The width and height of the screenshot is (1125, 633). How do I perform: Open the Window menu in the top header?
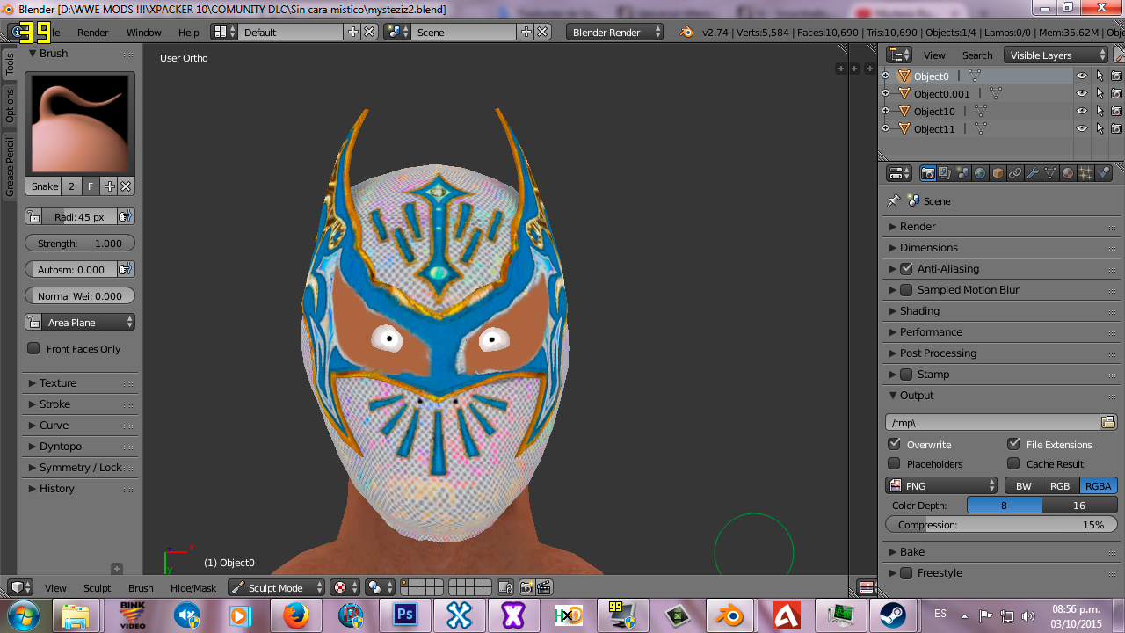(143, 32)
